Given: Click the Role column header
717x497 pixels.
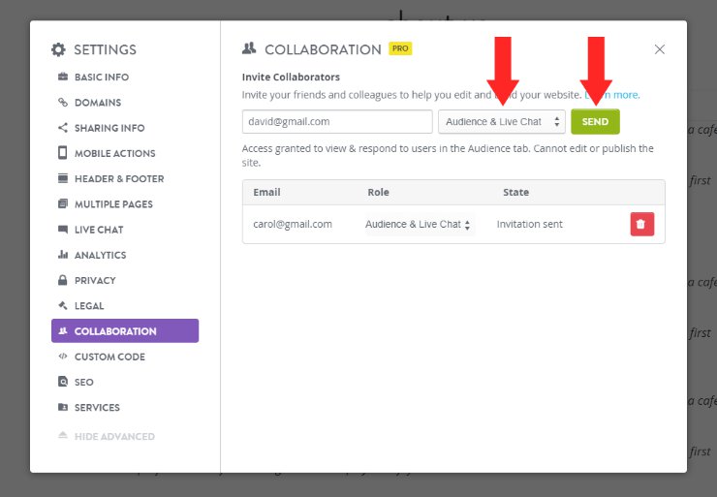Looking at the screenshot, I should 378,192.
